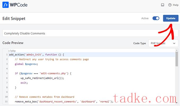The image size is (180, 106).
Task: Click the Update button
Action: point(170,19)
